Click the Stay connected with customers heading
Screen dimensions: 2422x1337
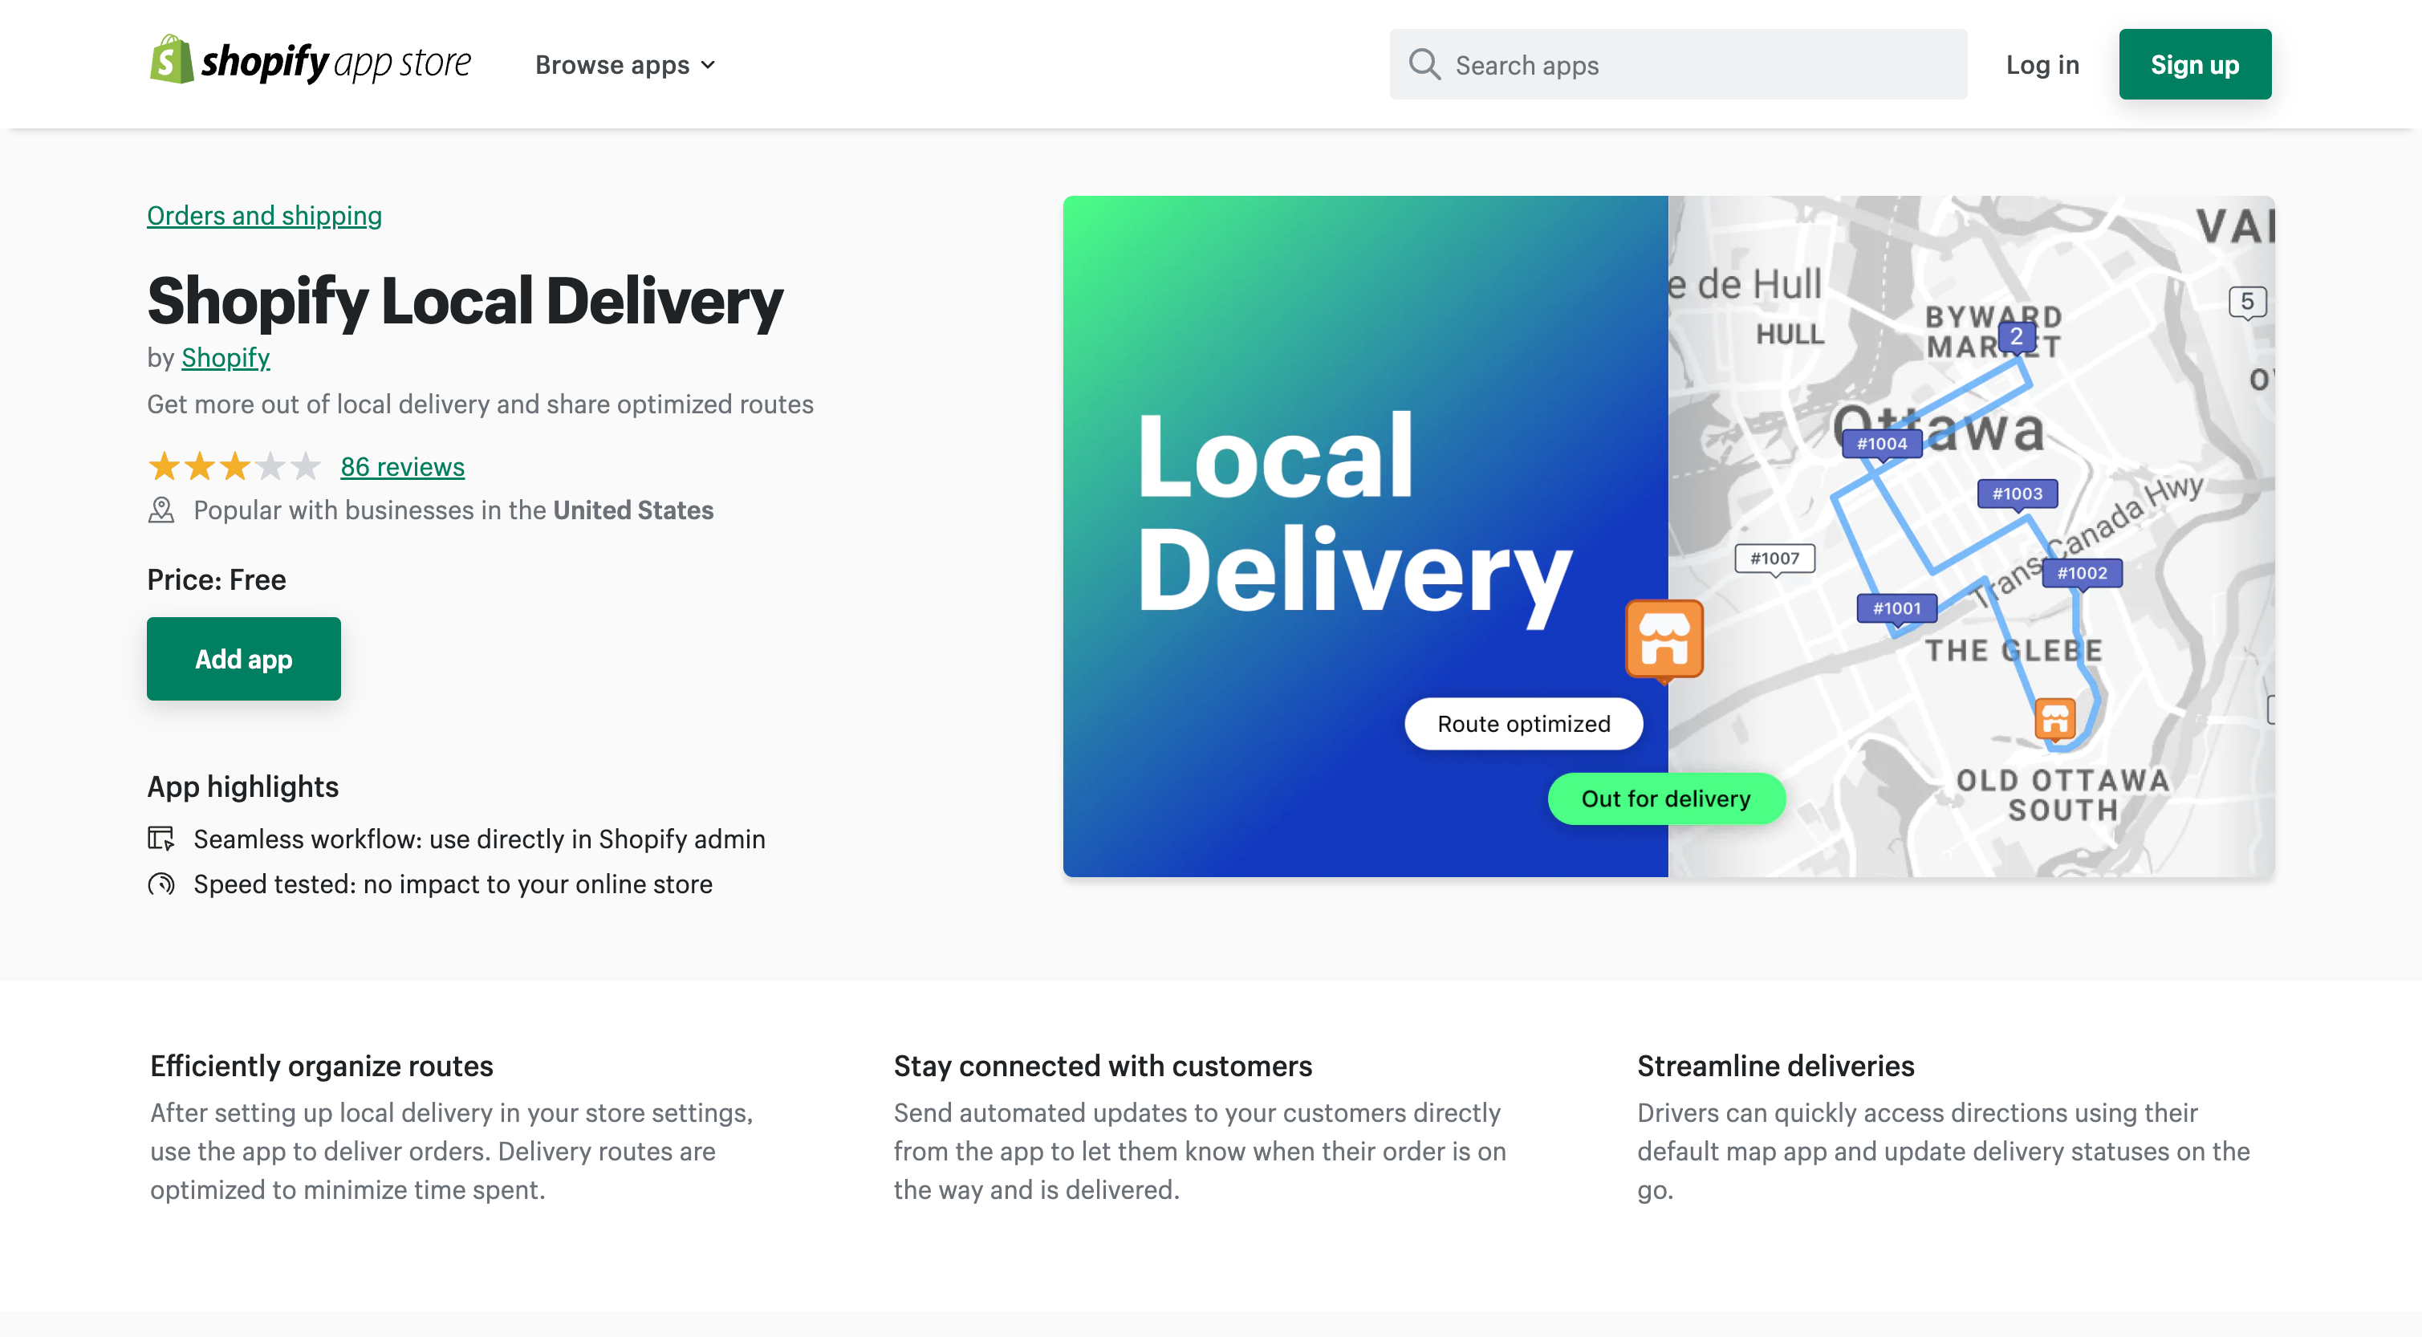point(1103,1067)
